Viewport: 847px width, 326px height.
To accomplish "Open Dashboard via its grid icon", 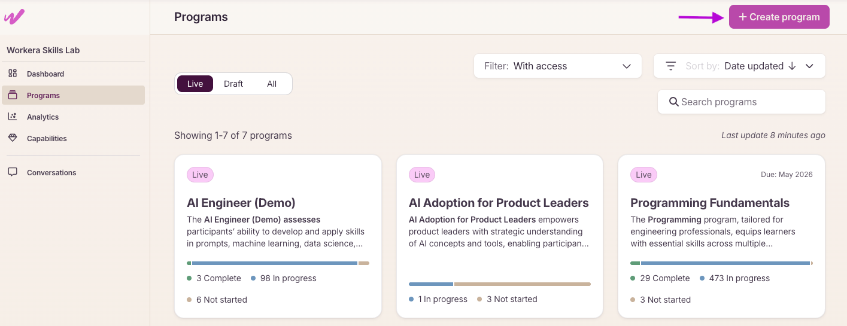I will click(x=13, y=74).
